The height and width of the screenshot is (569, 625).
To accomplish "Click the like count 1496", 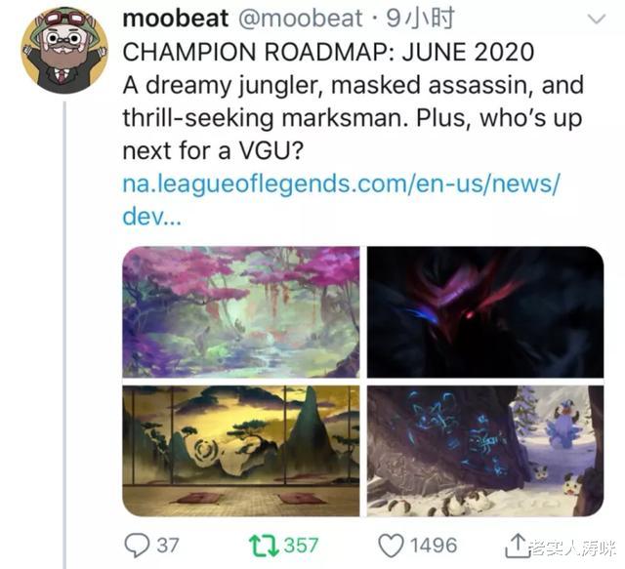I will pos(434,546).
